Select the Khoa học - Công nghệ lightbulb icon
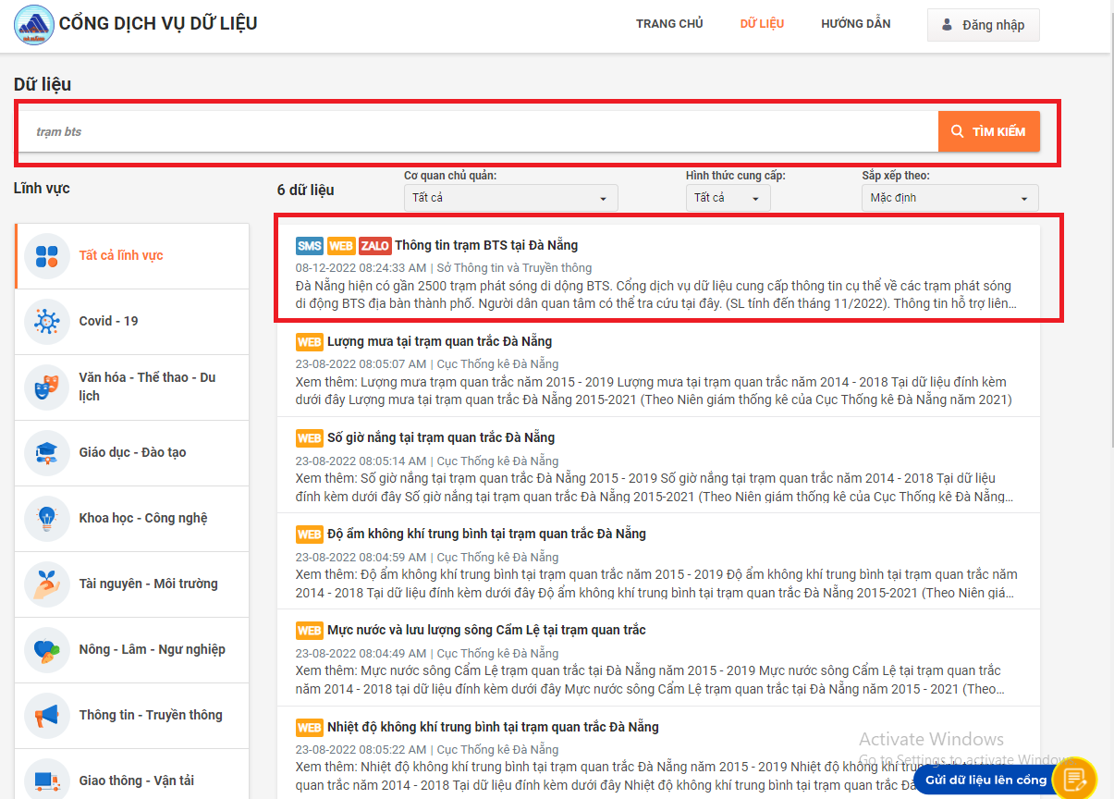Screen dimensions: 1114x799 46,518
